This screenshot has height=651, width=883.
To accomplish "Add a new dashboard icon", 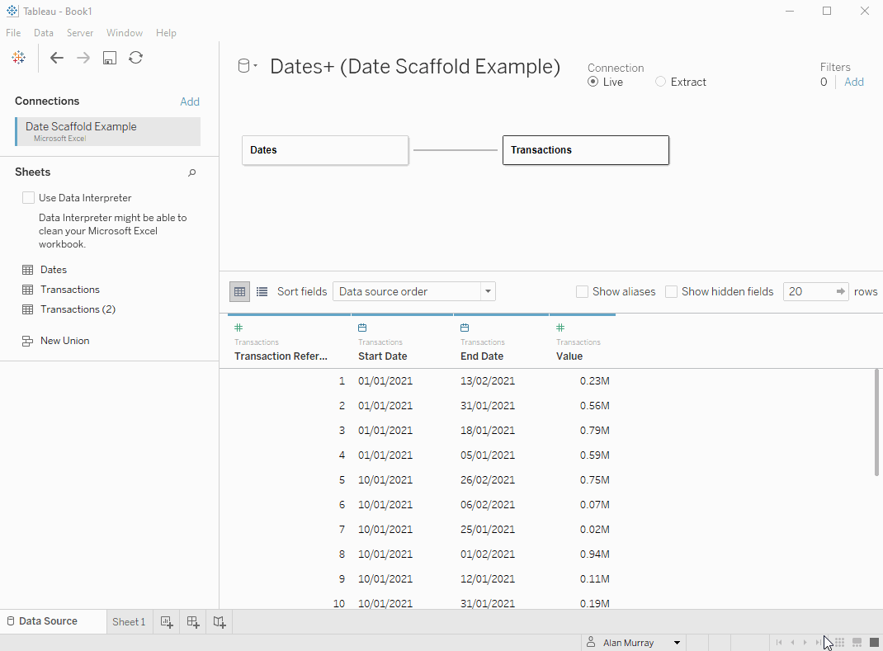I will [x=193, y=622].
